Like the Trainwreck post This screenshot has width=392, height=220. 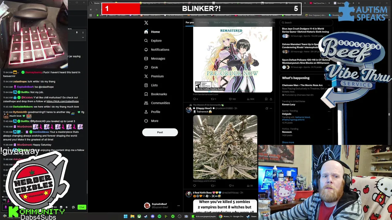coord(231,186)
